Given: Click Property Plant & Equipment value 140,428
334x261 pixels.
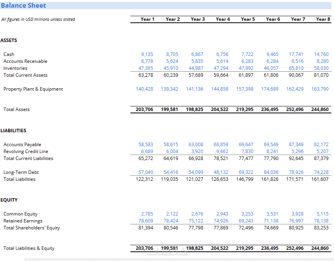Looking at the screenshot, I should point(144,89).
